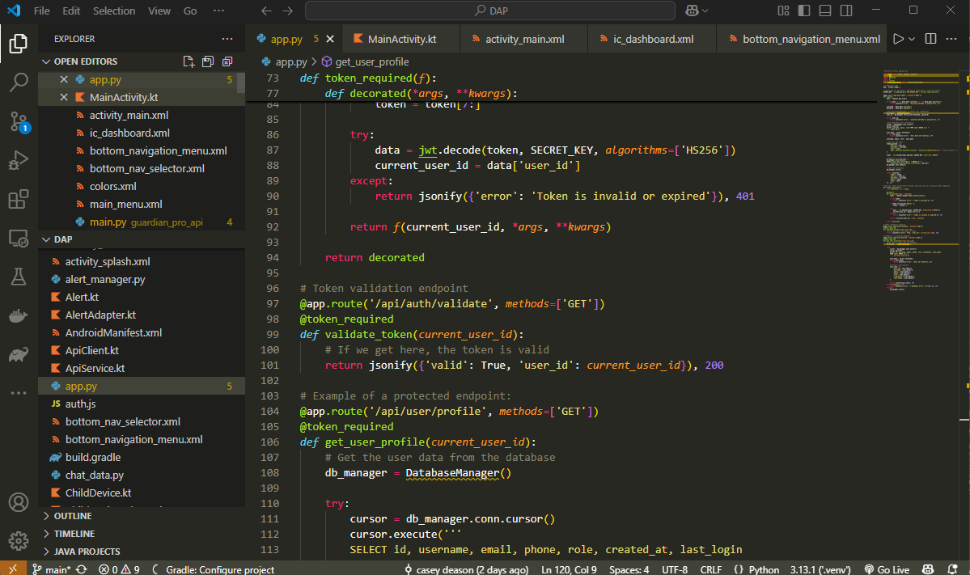
Task: Open the Extensions view
Action: coord(18,199)
